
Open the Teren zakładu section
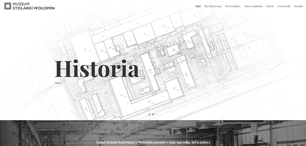233,6
